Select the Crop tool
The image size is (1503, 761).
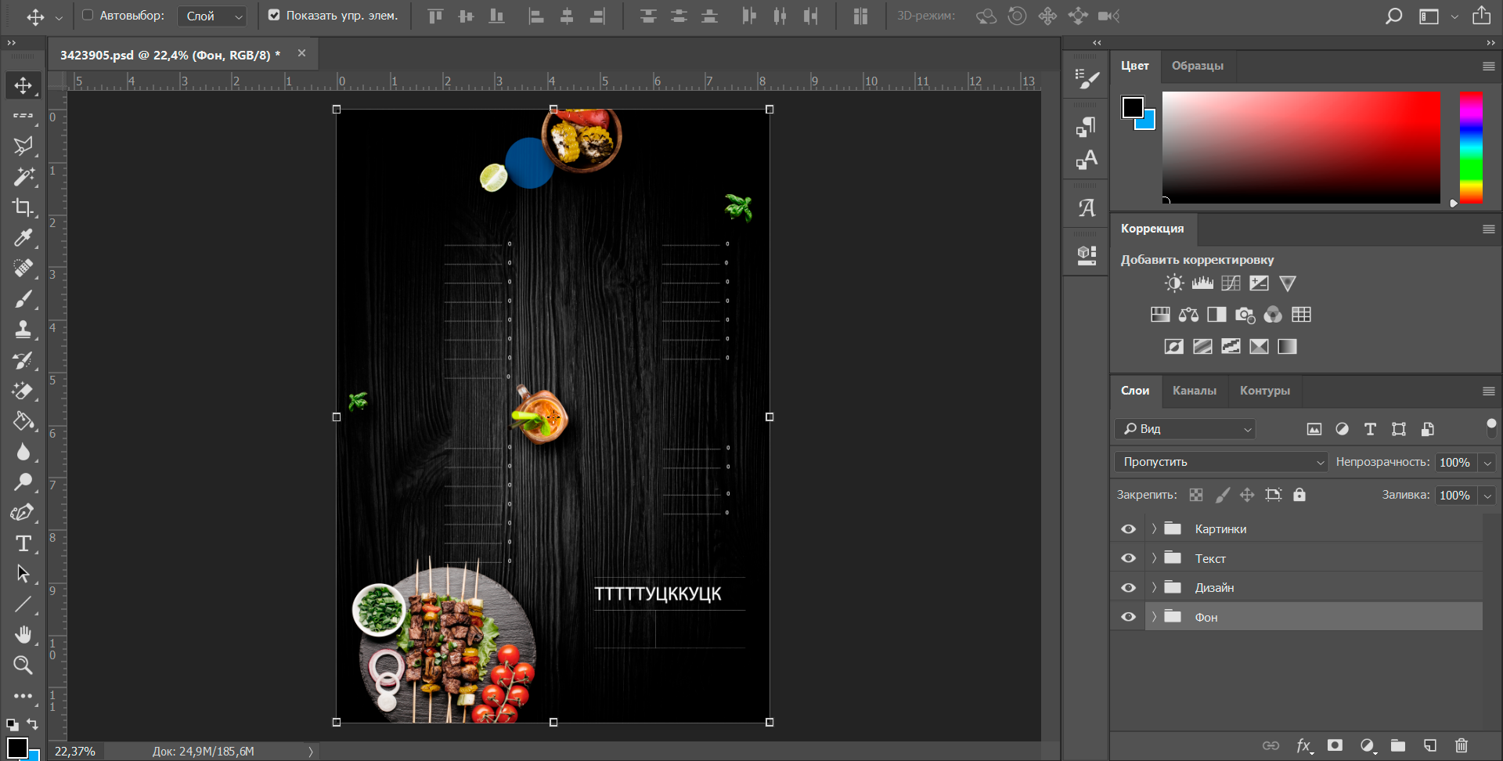tap(23, 207)
